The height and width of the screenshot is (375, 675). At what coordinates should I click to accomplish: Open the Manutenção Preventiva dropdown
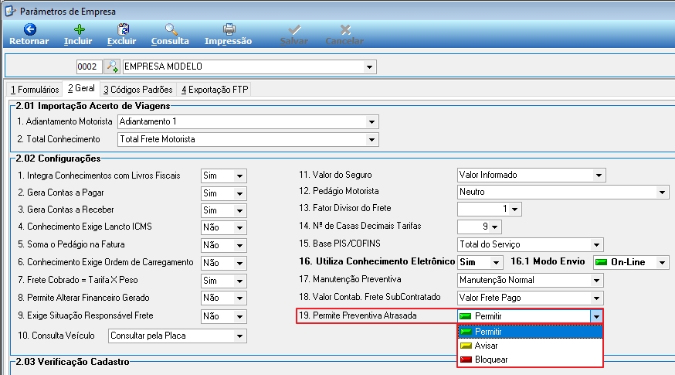(x=596, y=280)
